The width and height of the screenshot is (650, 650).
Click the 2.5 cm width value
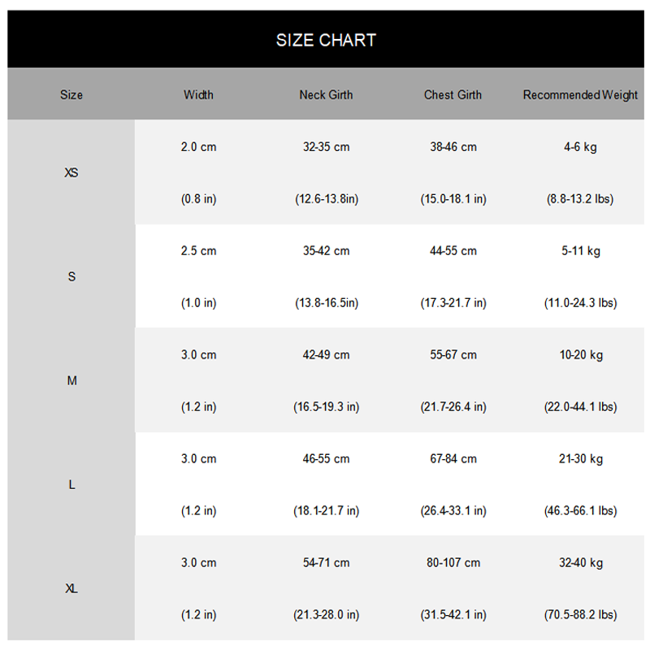pyautogui.click(x=198, y=251)
